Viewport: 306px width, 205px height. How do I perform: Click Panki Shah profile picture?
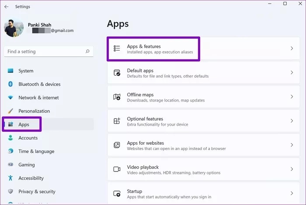click(14, 27)
